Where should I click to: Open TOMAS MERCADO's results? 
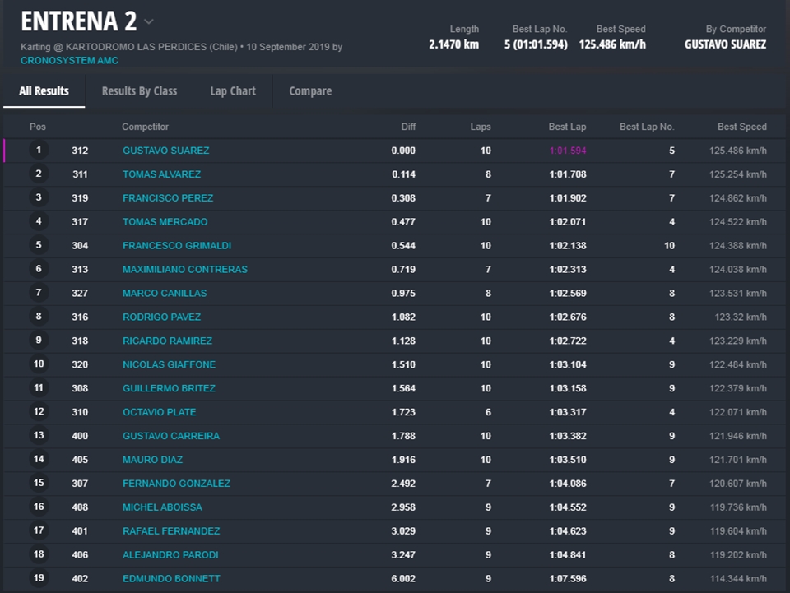tap(165, 222)
